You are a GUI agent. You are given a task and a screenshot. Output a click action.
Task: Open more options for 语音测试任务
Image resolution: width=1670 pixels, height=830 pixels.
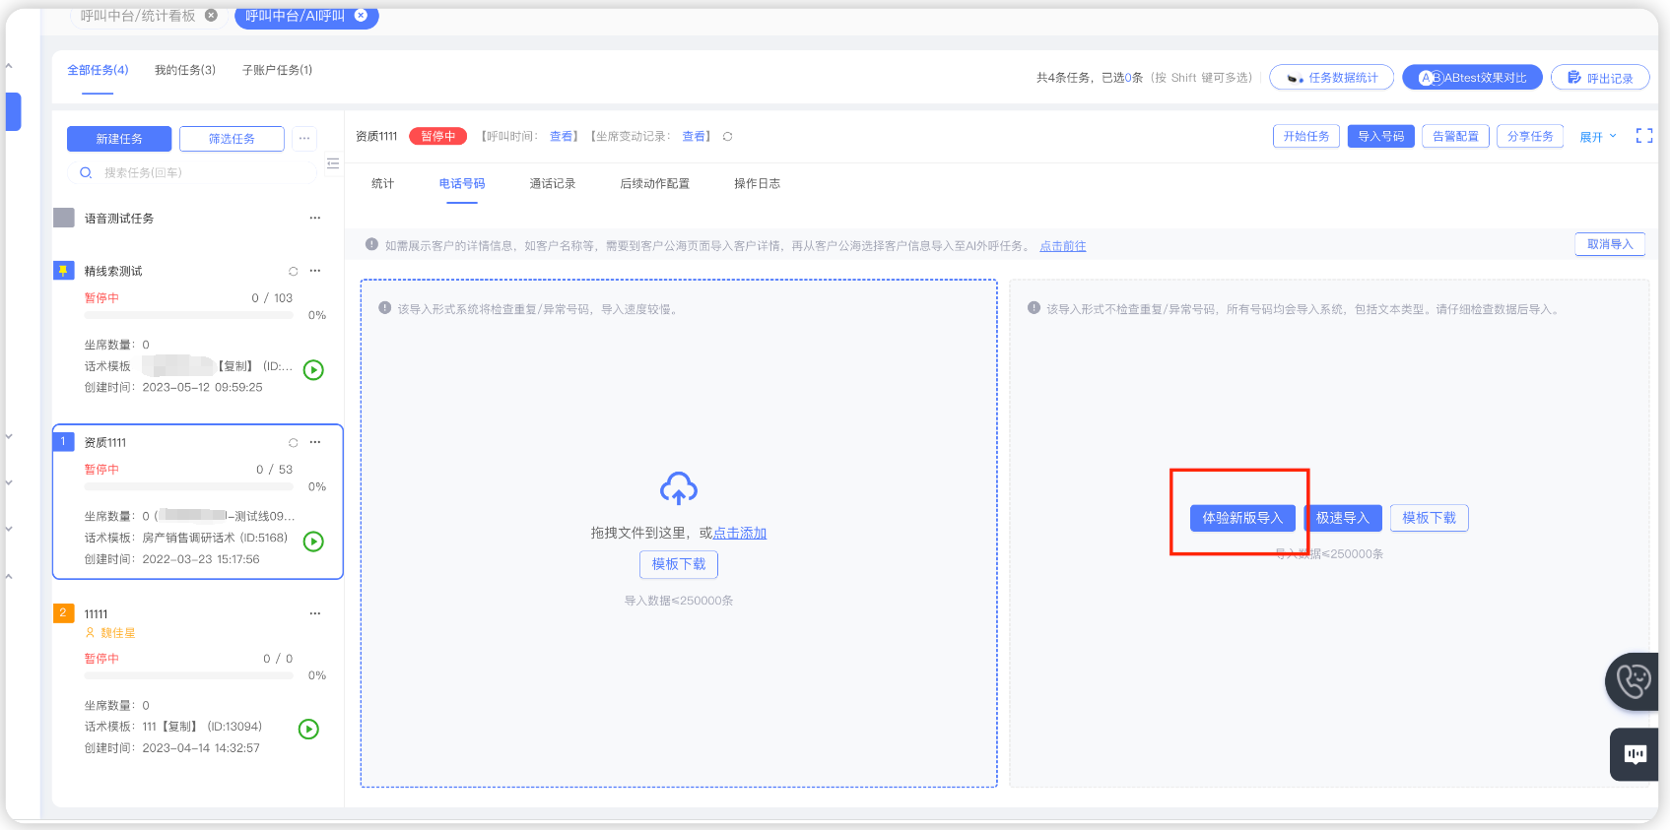(315, 218)
